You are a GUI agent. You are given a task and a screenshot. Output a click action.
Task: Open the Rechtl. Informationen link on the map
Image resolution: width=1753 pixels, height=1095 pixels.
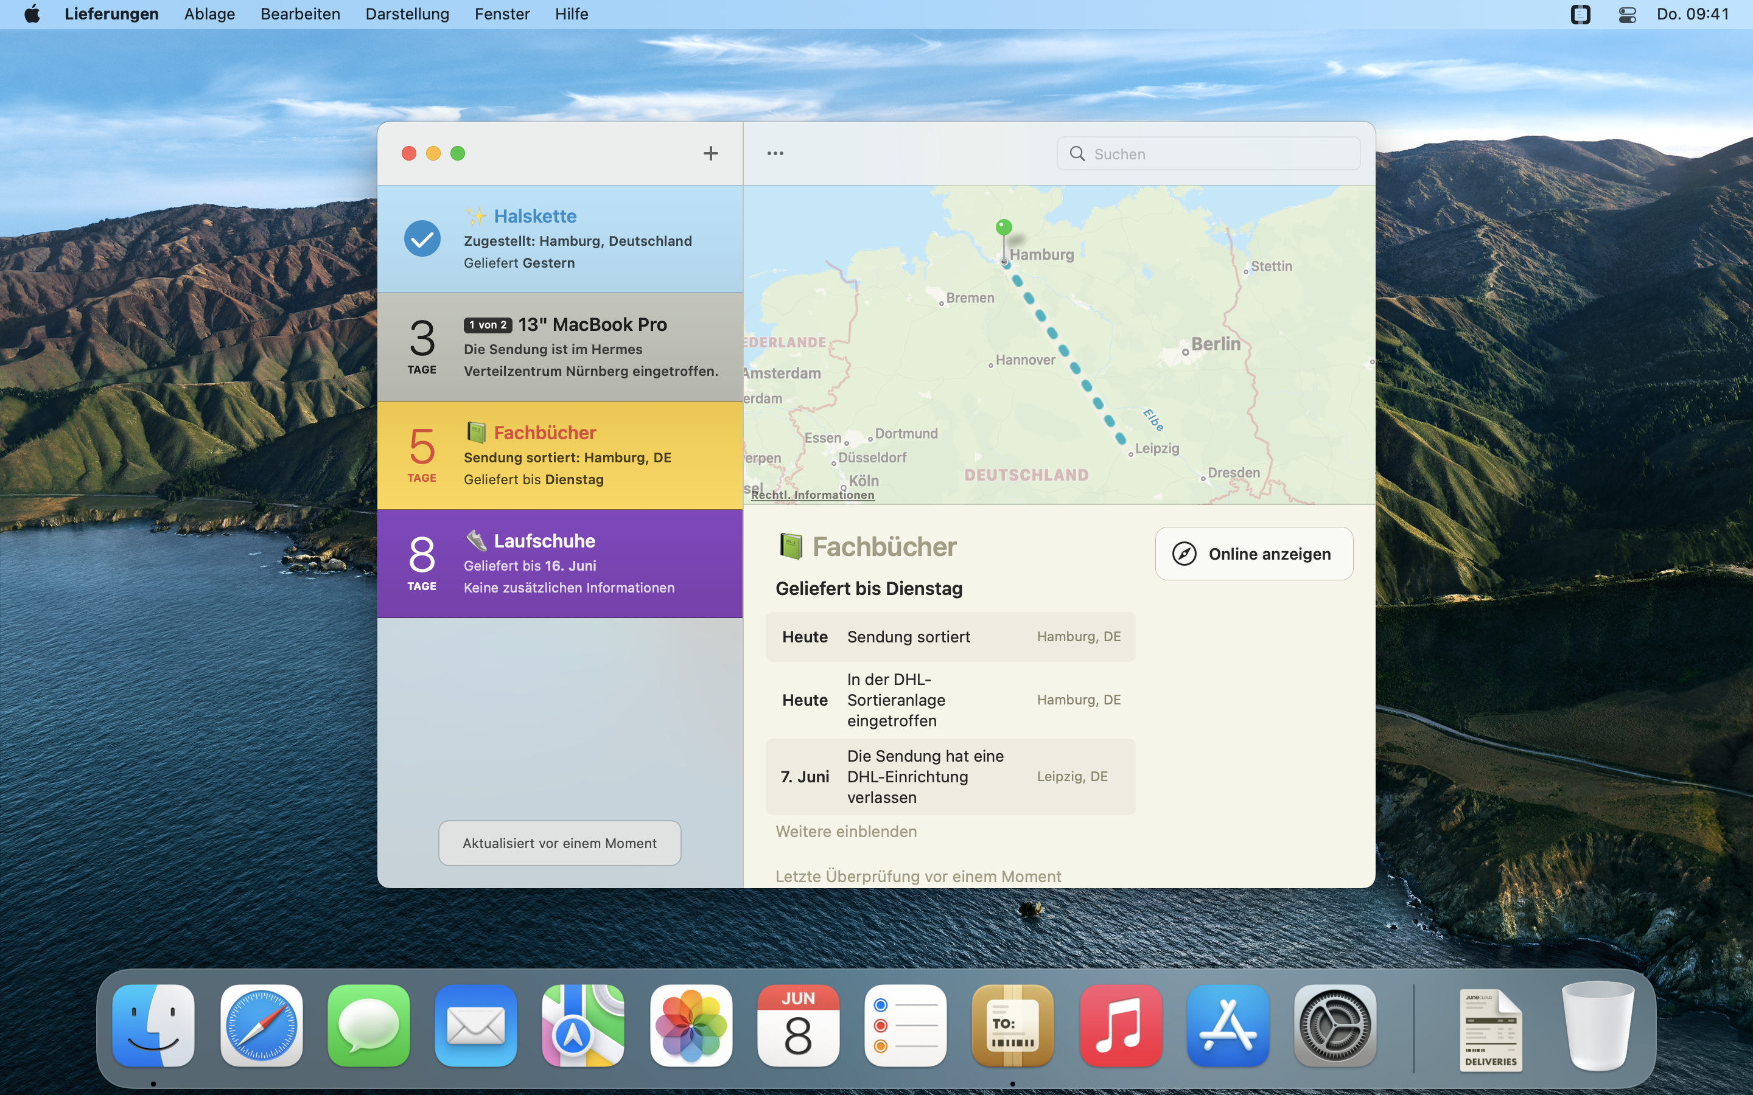coord(812,495)
